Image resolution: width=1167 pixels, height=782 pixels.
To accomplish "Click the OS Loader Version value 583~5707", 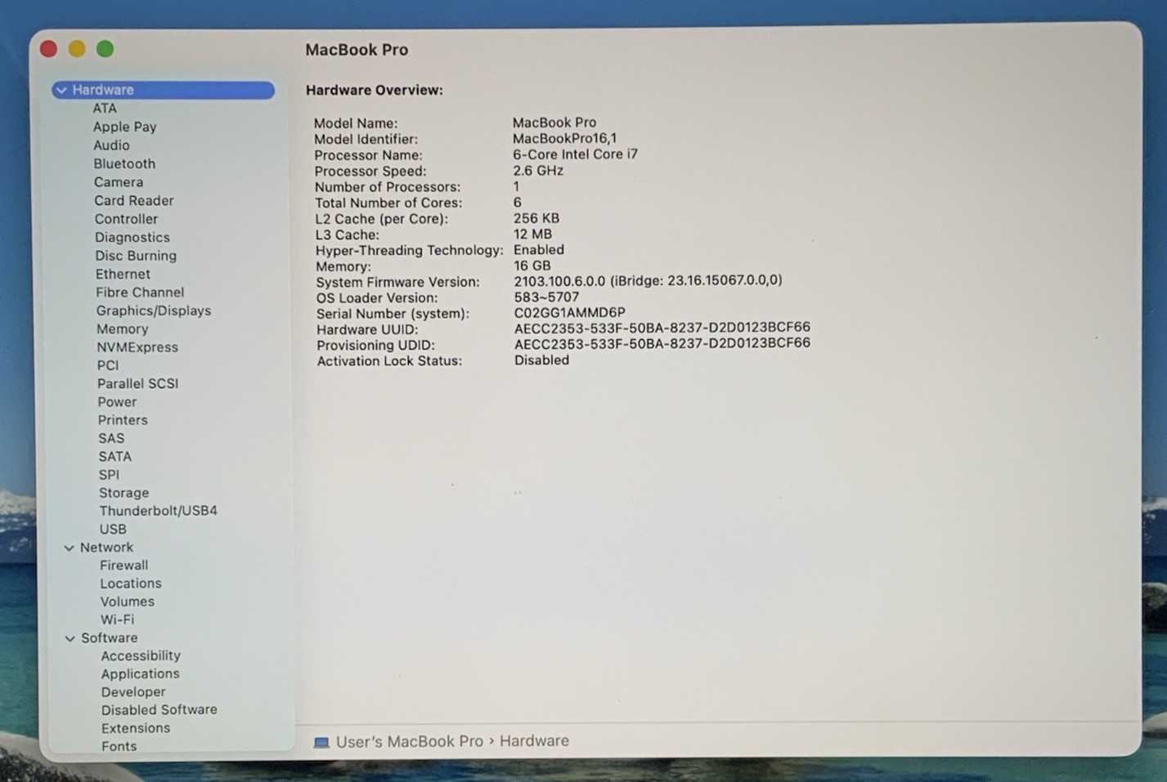I will click(546, 297).
